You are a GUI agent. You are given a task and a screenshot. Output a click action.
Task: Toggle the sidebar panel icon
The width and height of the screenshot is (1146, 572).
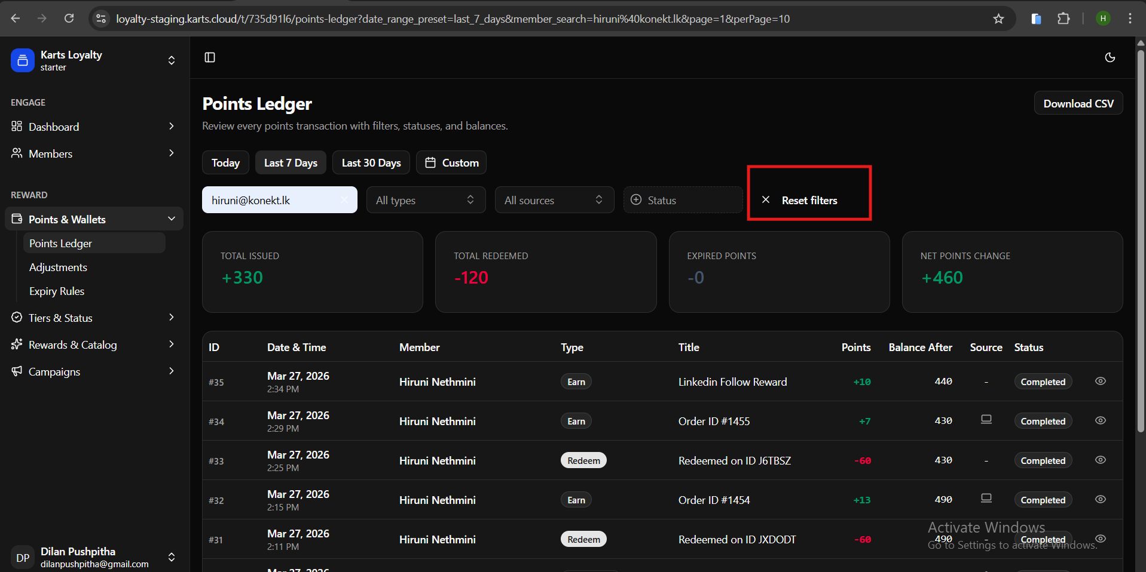[x=210, y=57]
